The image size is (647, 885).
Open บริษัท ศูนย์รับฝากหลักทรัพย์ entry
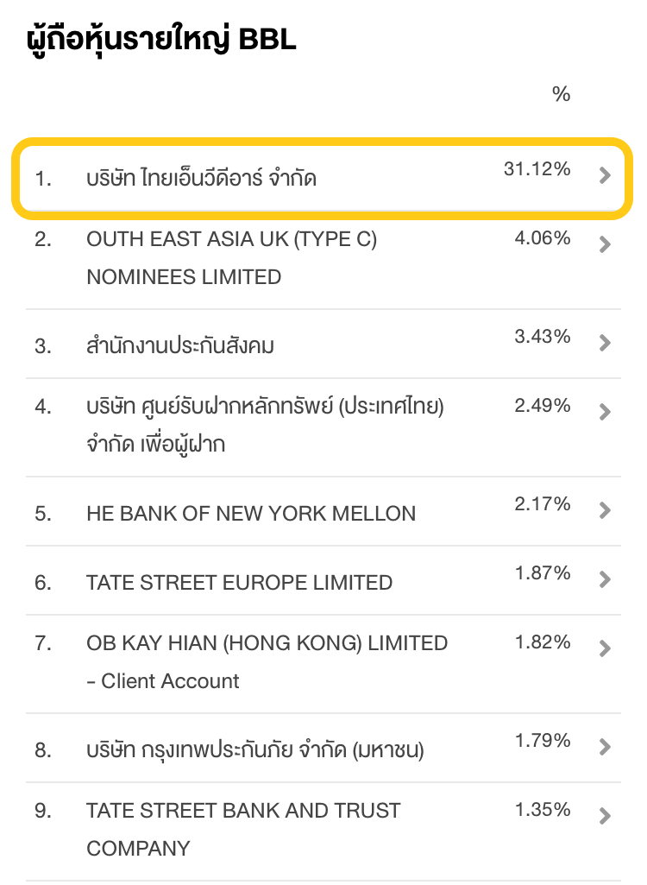pyautogui.click(x=323, y=427)
